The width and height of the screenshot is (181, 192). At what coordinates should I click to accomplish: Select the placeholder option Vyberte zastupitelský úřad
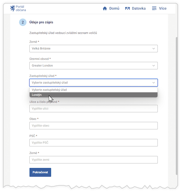(x=93, y=90)
